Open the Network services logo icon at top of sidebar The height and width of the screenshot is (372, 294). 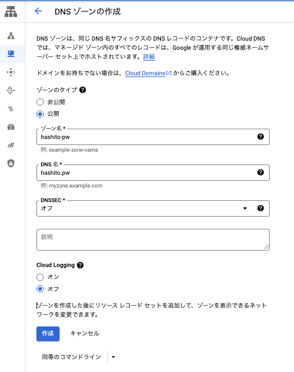pyautogui.click(x=11, y=12)
